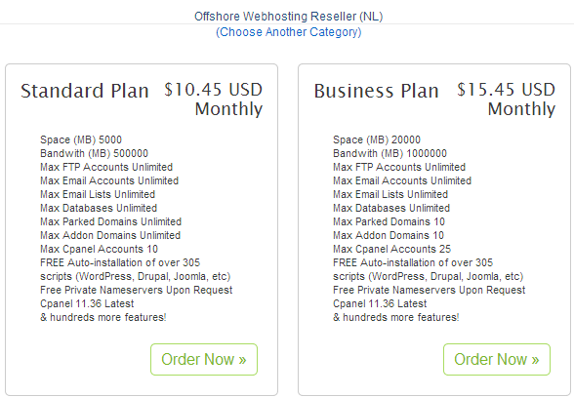
Task: Click Standard Plan's Free Private Nameservers line
Action: point(137,290)
